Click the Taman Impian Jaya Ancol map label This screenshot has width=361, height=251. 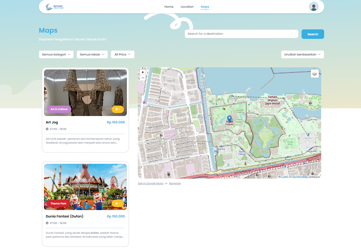pyautogui.click(x=272, y=100)
